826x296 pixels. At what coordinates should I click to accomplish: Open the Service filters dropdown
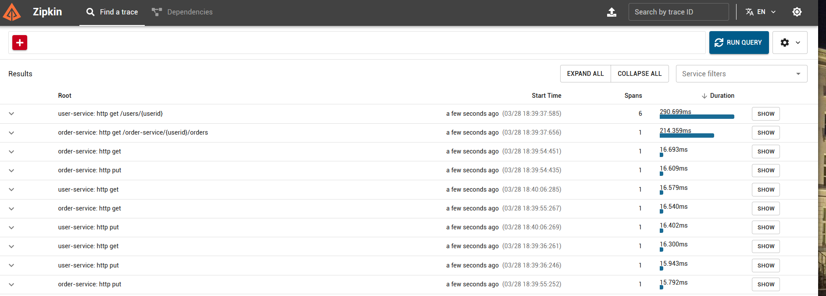tap(741, 74)
